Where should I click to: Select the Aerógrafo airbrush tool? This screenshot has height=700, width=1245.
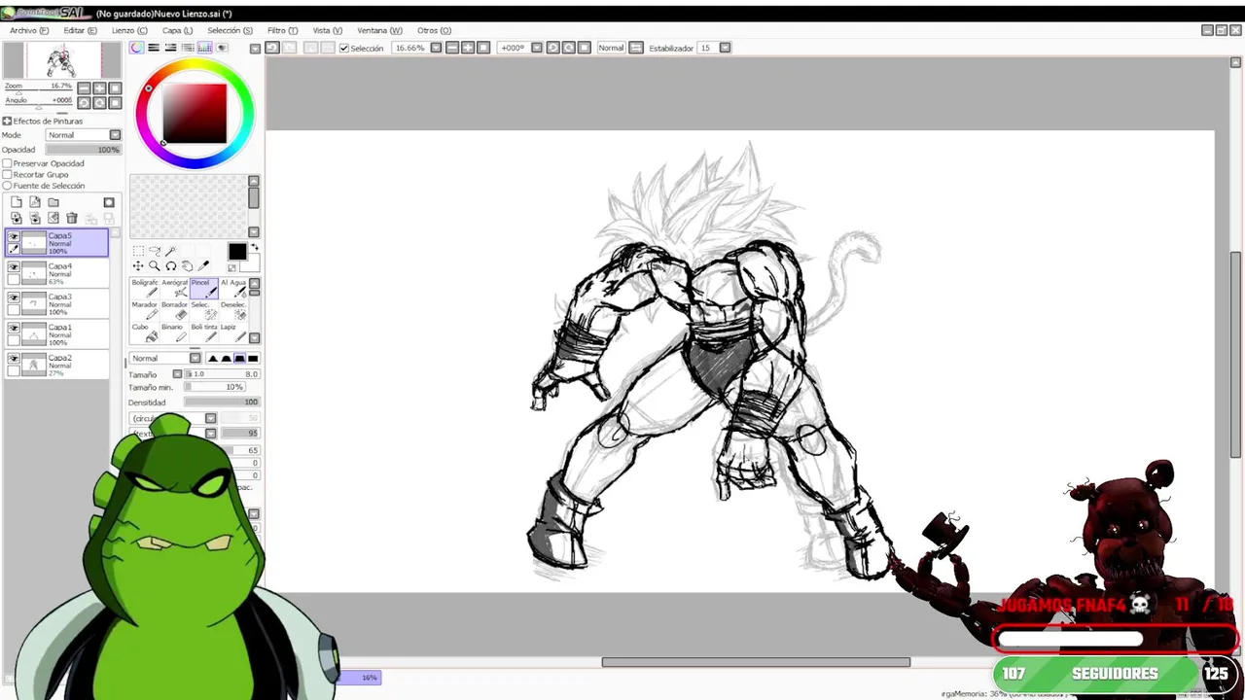click(x=174, y=288)
